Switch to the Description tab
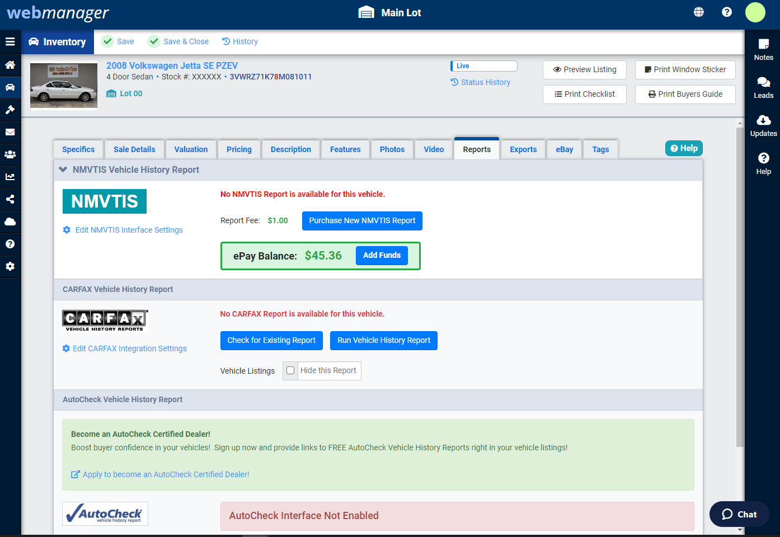This screenshot has height=537, width=780. click(291, 149)
